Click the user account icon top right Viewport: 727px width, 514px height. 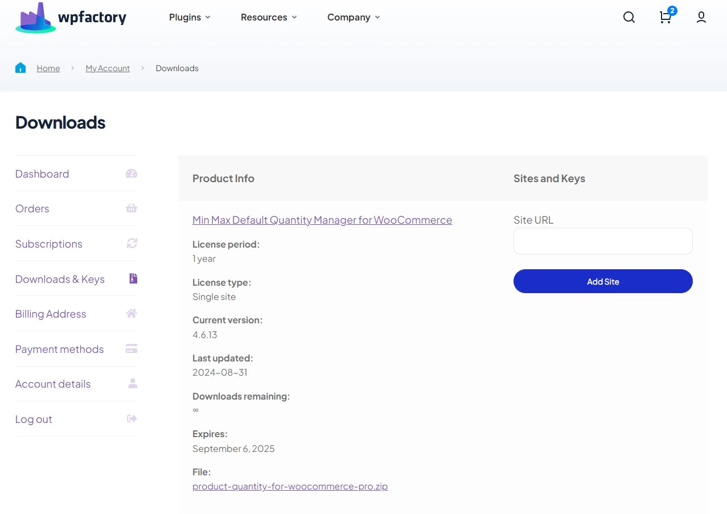[701, 18]
